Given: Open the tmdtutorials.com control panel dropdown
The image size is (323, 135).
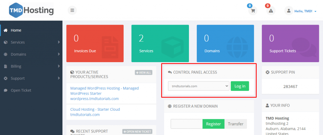Looking at the screenshot, I should click(198, 86).
